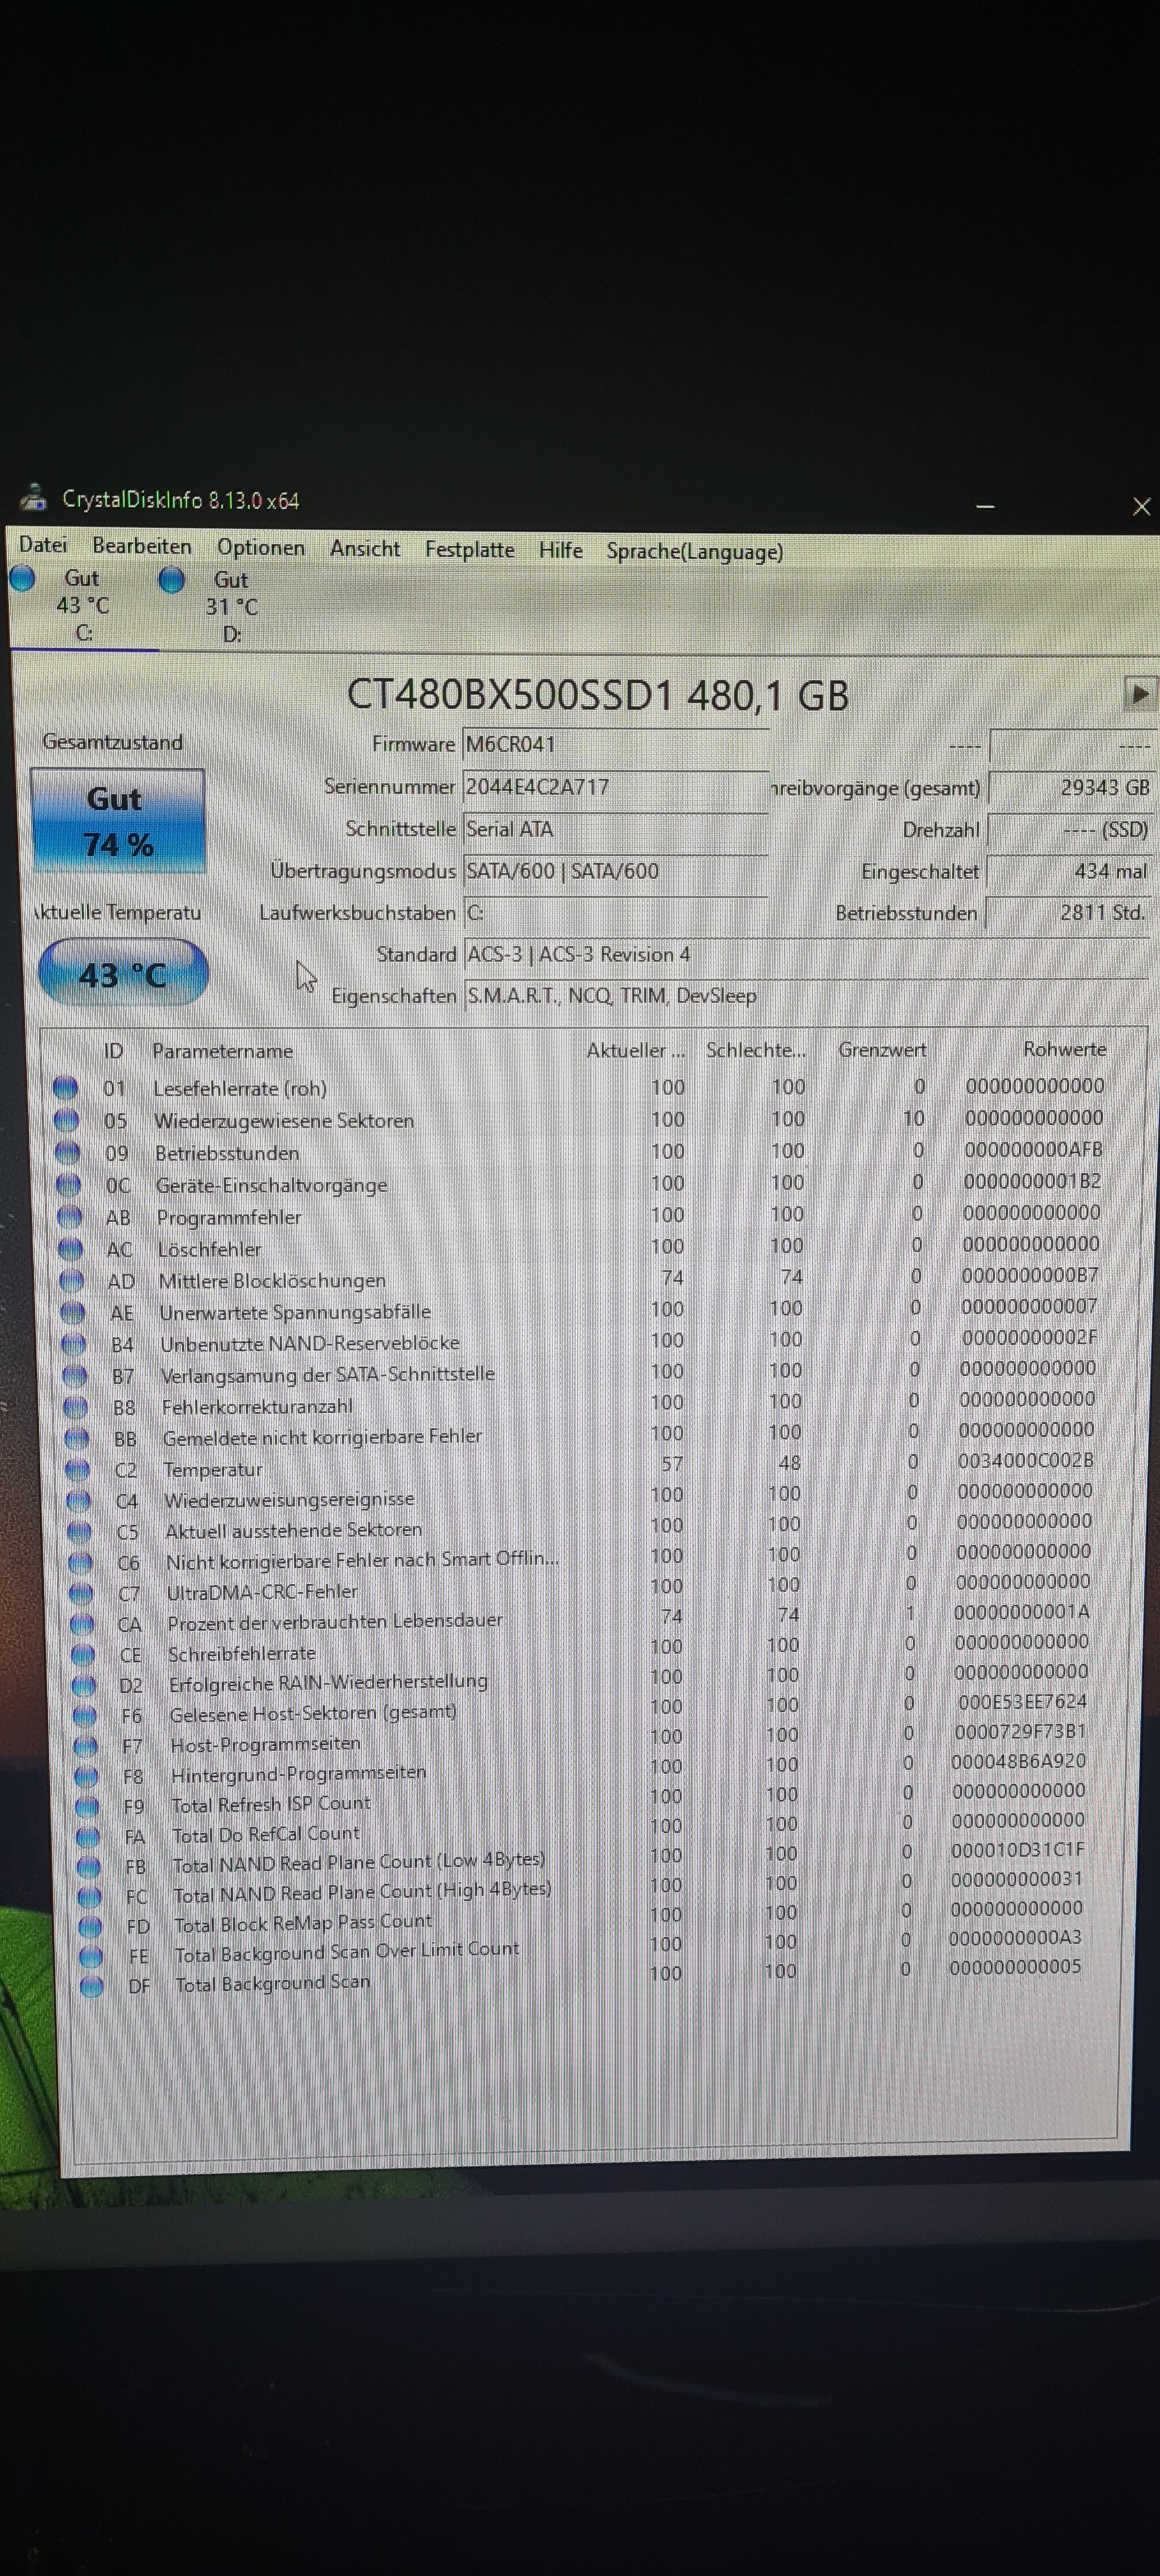Click the Betriebsstunden value 2811 Std.

[1068, 912]
